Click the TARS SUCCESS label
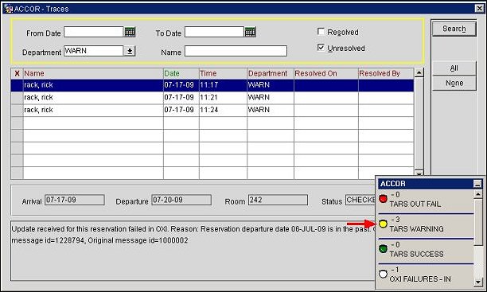The height and width of the screenshot is (292, 487). [x=416, y=254]
